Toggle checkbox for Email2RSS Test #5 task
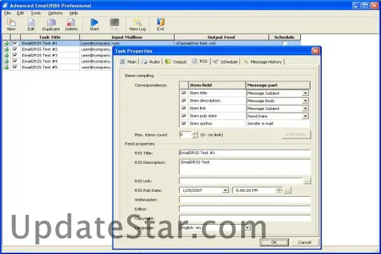 (15, 67)
